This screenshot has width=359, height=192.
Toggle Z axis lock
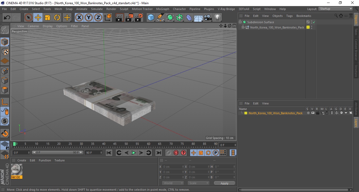[x=98, y=18]
